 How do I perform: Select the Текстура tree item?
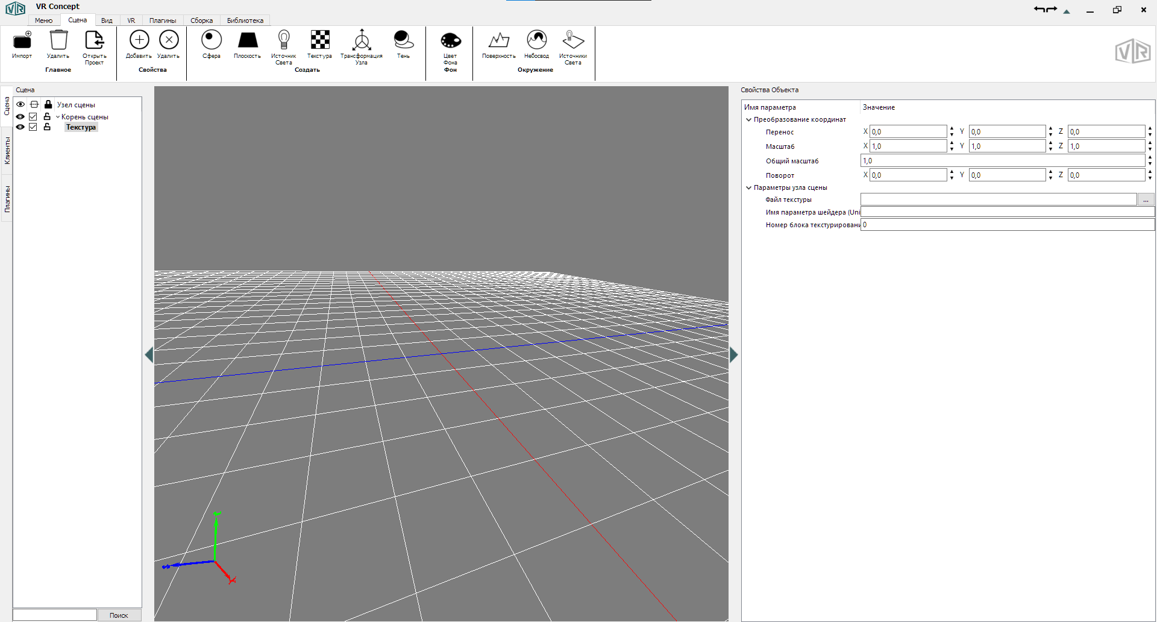[81, 127]
